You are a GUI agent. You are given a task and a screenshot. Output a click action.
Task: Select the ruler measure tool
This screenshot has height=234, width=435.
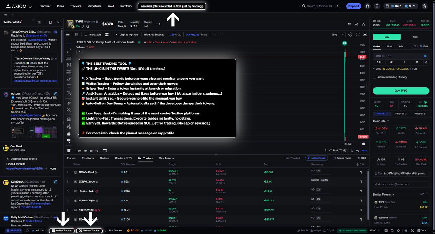click(69, 103)
